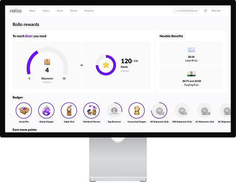236x182 pixels.
Task: Select the Night Owl badge
Action: 69,111
